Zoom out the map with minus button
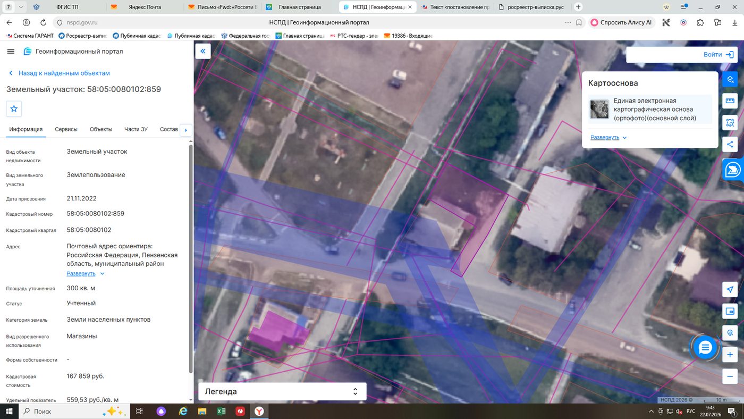Viewport: 744px width, 419px height. (x=730, y=376)
